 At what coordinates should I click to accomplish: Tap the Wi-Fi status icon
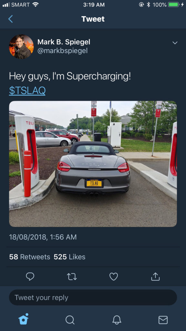36,5
